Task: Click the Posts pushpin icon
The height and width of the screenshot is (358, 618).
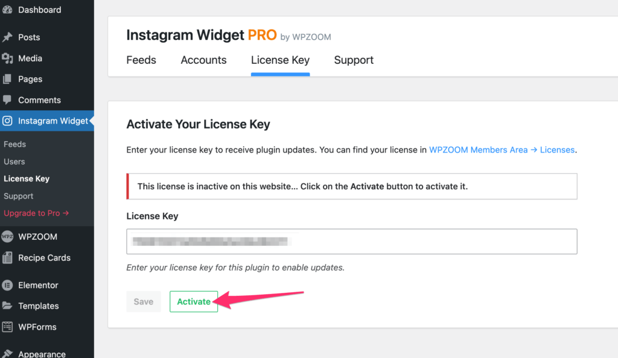Action: click(x=7, y=37)
